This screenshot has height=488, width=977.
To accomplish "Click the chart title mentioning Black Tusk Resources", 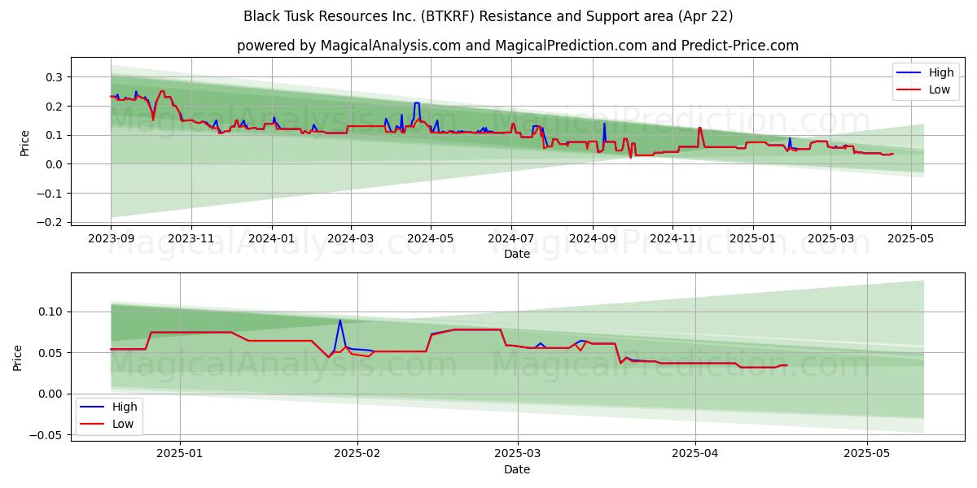I will click(488, 16).
